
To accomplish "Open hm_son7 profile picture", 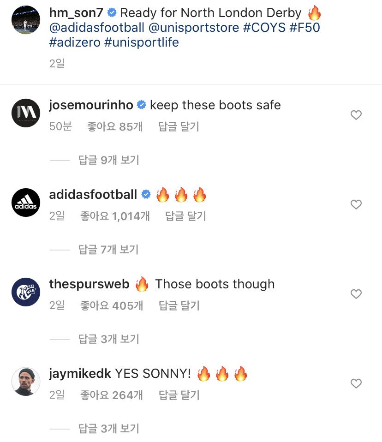I will [25, 20].
